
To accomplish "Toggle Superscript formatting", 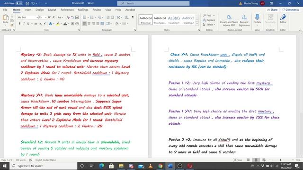I will [45, 24].
